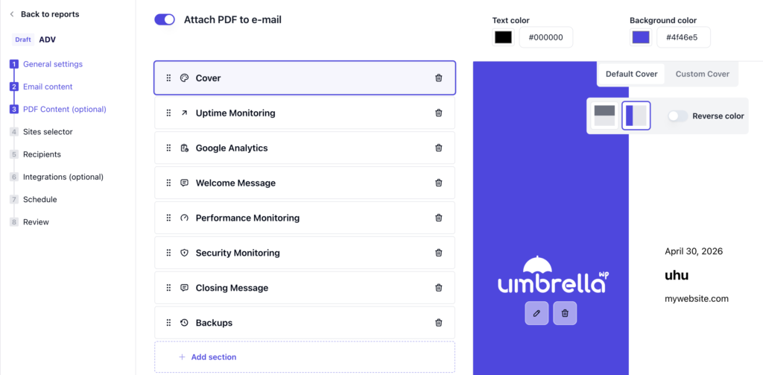Remove the Security Monitoring section trash icon
Viewport: 763px width, 375px height.
point(438,253)
